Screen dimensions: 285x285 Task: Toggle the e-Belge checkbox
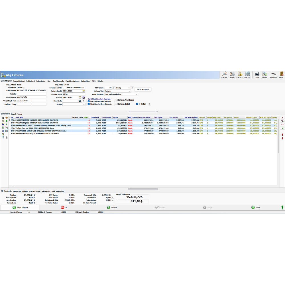tap(137, 104)
